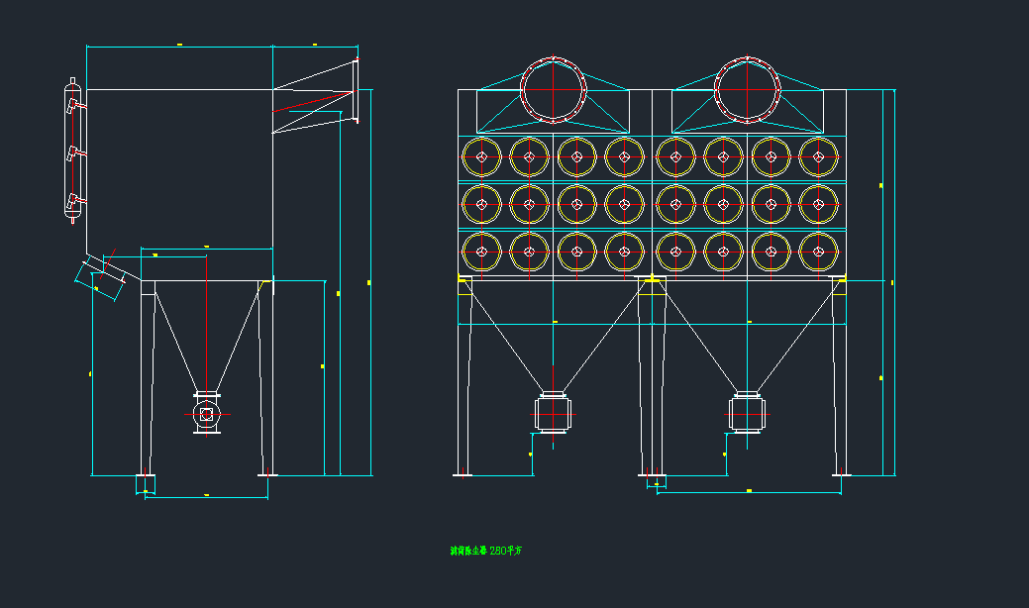Select left rotary discharge valve in front view
This screenshot has height=608, width=1029.
pos(553,411)
